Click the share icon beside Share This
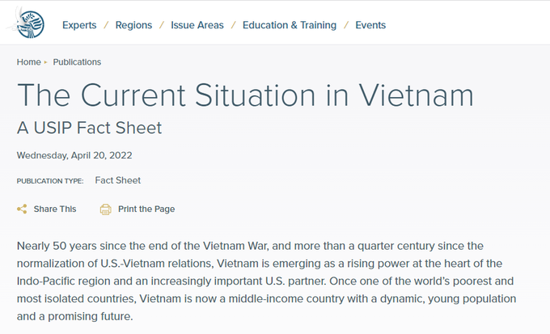The width and height of the screenshot is (550, 334). click(x=22, y=209)
